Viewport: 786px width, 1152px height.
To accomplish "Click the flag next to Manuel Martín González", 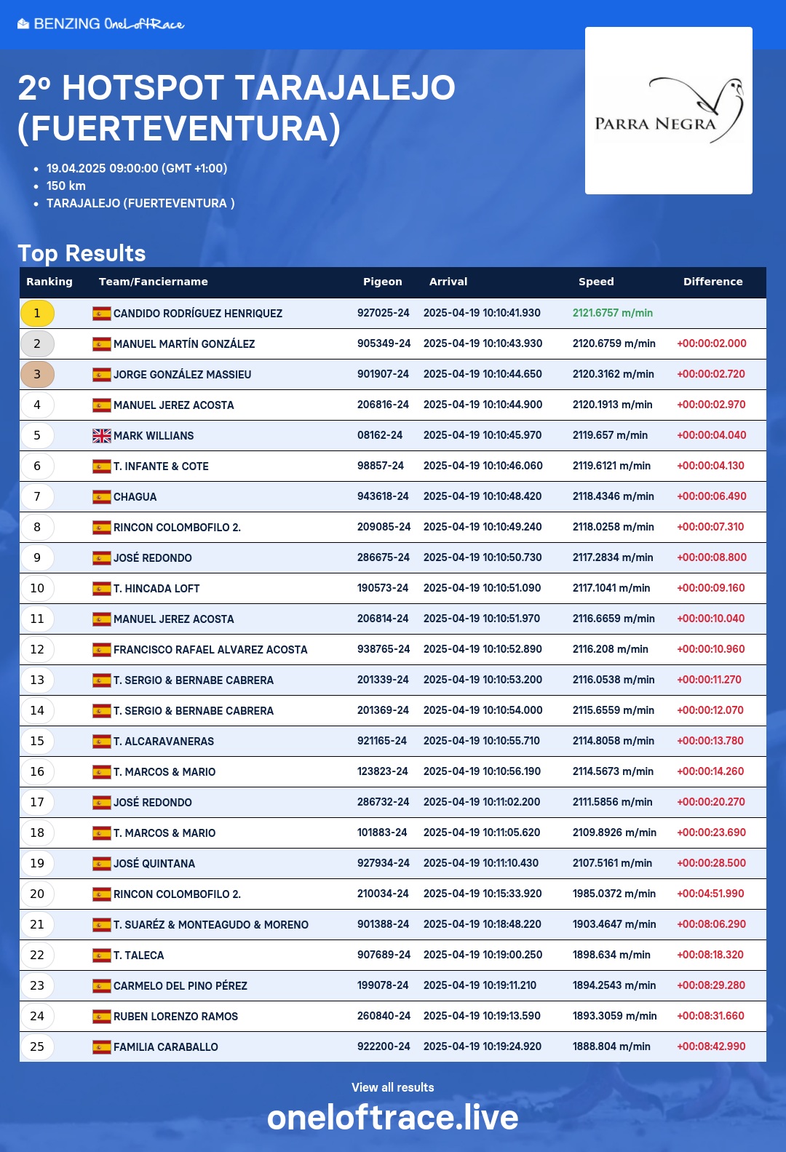I will point(102,344).
